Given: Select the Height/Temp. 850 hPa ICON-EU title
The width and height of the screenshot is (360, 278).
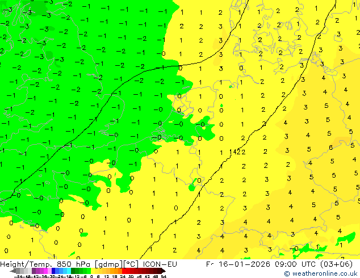Looking at the screenshot, I should pos(89,264).
